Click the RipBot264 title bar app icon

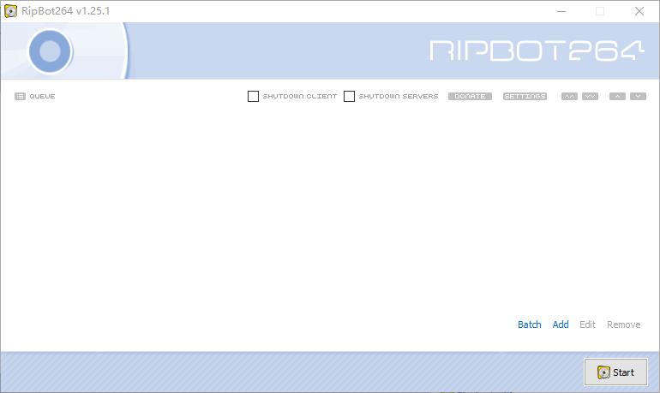pyautogui.click(x=10, y=11)
